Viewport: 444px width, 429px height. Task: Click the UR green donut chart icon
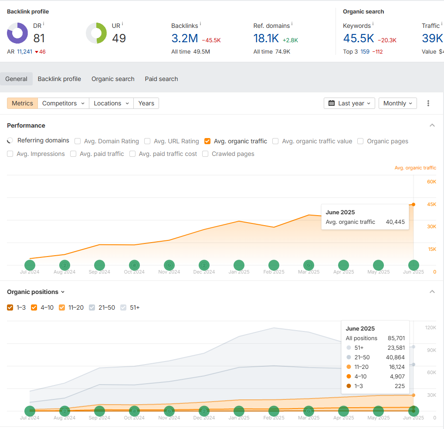click(96, 34)
